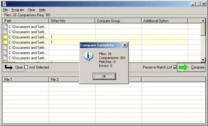
Task: Click the Compare Group column header
Action: click(x=118, y=21)
